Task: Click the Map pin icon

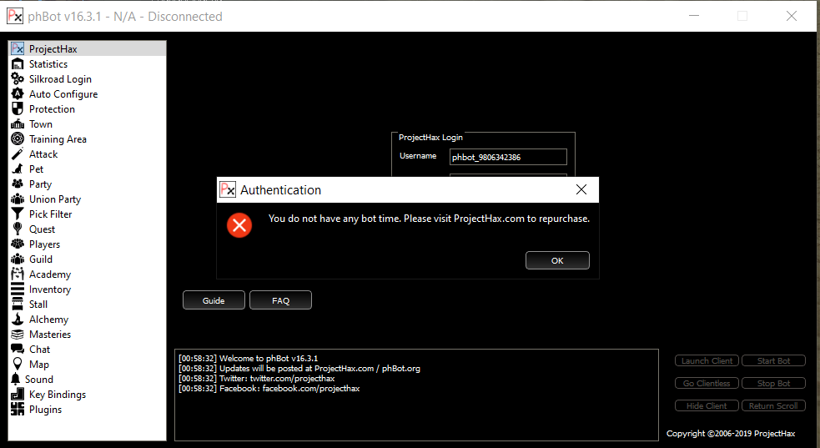Action: [x=18, y=365]
